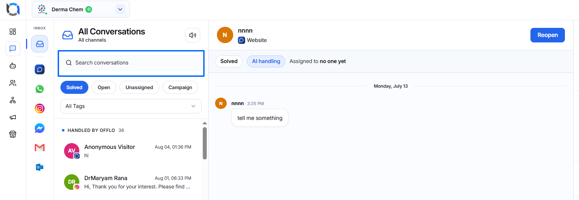The width and height of the screenshot is (579, 200).
Task: Click the Monday, July 13 date divider label
Action: pyautogui.click(x=391, y=86)
